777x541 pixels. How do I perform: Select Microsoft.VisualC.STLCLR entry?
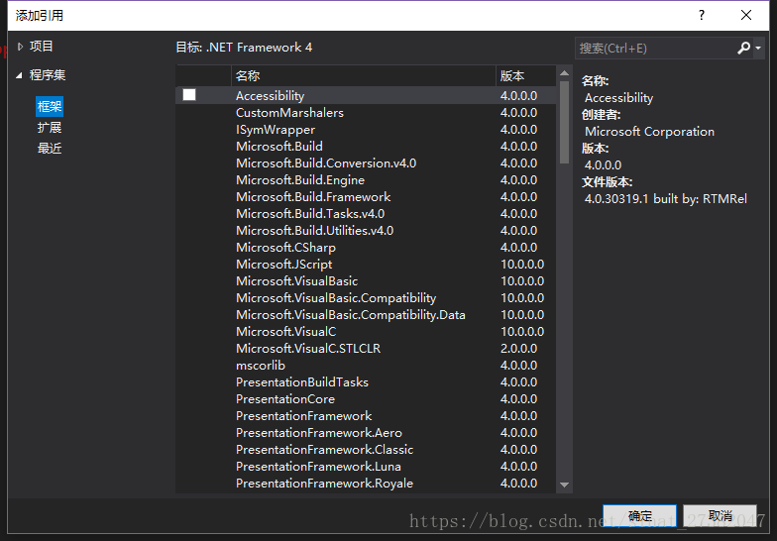click(366, 349)
